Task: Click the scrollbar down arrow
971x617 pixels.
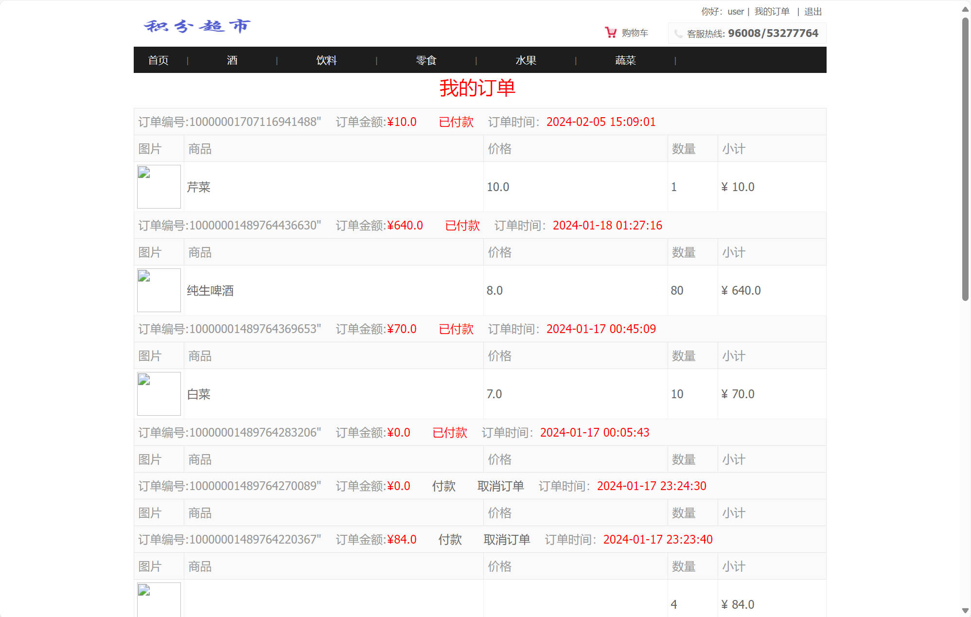Action: (x=965, y=611)
